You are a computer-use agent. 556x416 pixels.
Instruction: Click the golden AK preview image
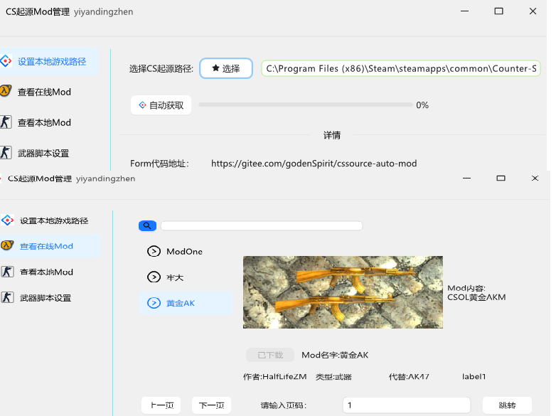click(x=343, y=292)
